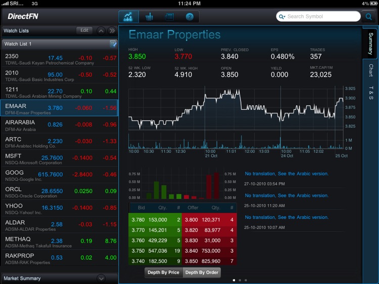Select the 2350 Saudi Kayan row
The image size is (379, 284).
60,59
